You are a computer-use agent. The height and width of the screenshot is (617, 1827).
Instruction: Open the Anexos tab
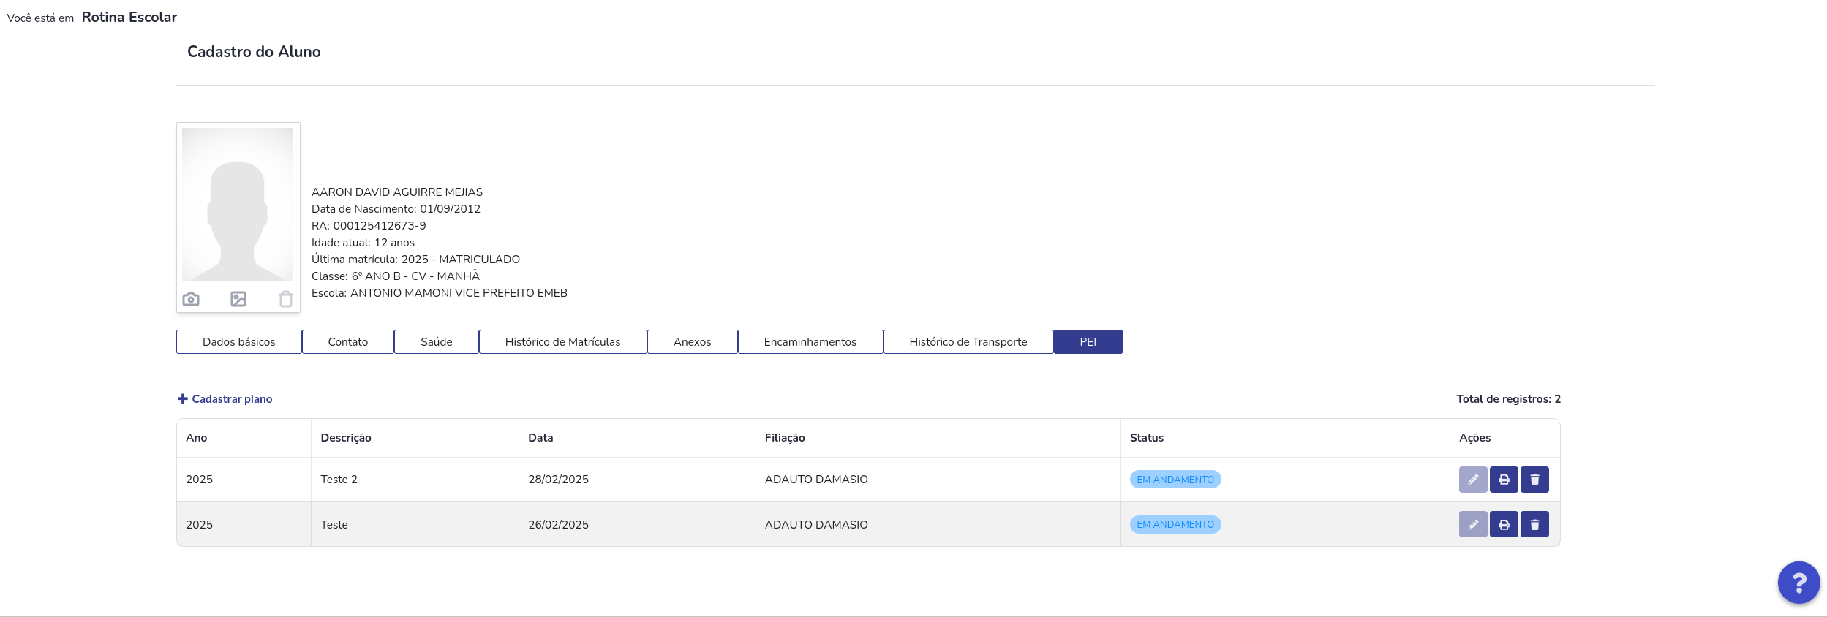pyautogui.click(x=693, y=341)
